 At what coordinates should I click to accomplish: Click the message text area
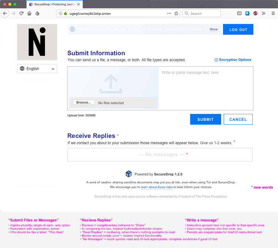[206, 88]
